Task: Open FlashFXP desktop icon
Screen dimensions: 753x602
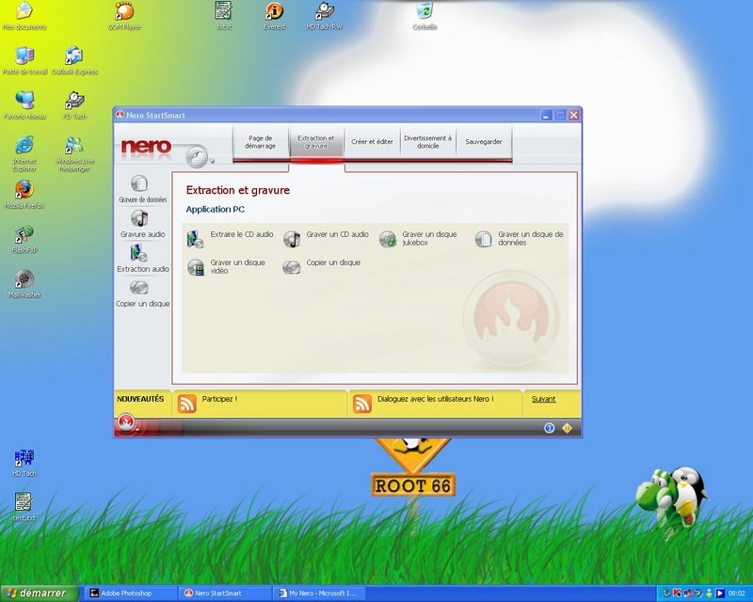Action: (x=24, y=239)
